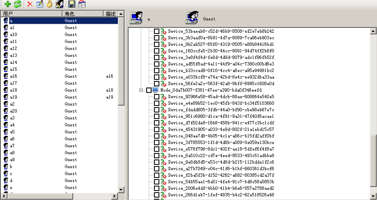This screenshot has height=200, width=377.
Task: Tick checkbox for Device_53baeab8
Action: click(x=156, y=31)
